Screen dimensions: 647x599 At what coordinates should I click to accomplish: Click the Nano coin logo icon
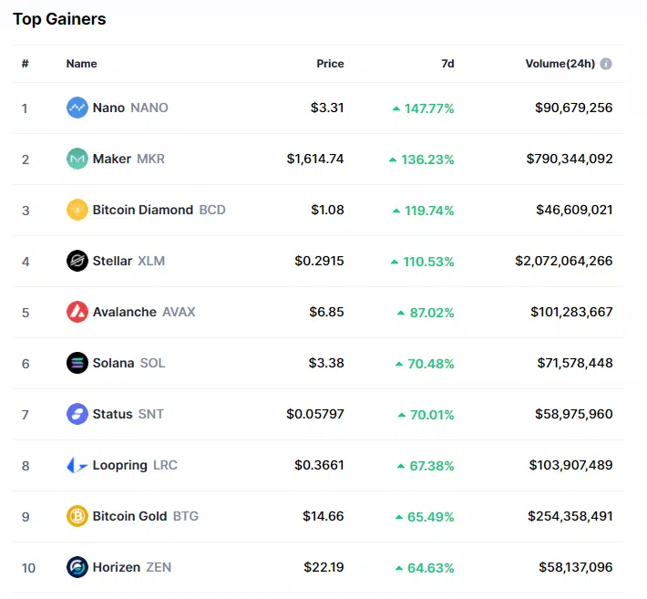click(x=77, y=108)
